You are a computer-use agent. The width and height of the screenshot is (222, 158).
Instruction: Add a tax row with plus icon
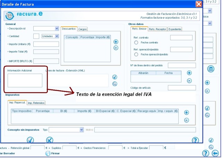(186, 113)
